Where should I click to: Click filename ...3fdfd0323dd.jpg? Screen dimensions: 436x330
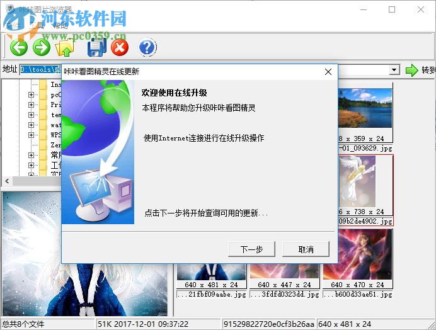[x=284, y=294]
